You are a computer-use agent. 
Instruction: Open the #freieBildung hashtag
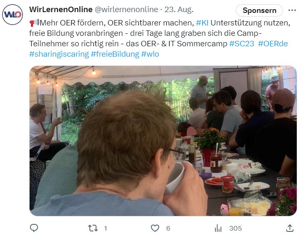115,54
